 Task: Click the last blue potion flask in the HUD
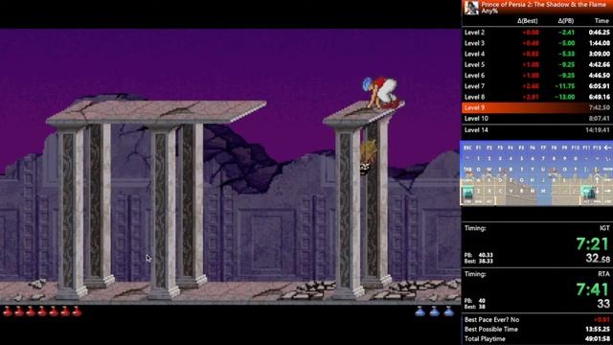(x=449, y=311)
